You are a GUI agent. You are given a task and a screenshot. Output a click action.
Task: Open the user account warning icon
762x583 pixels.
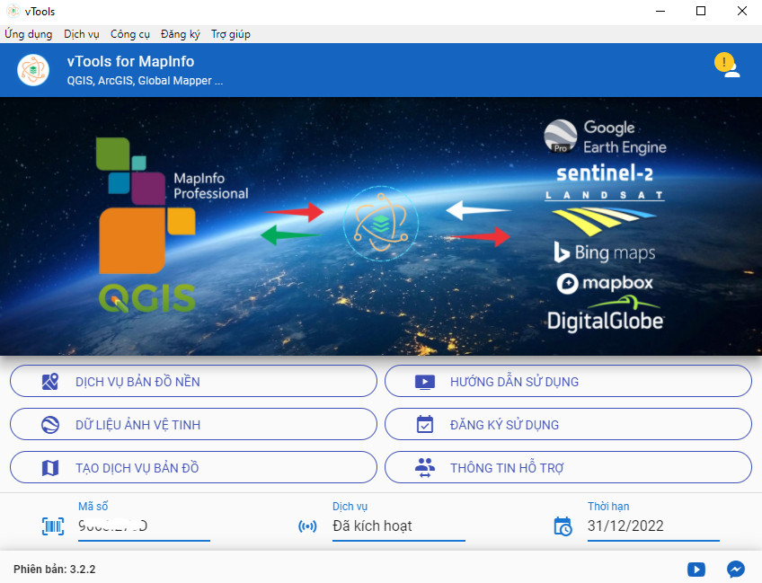[727, 66]
